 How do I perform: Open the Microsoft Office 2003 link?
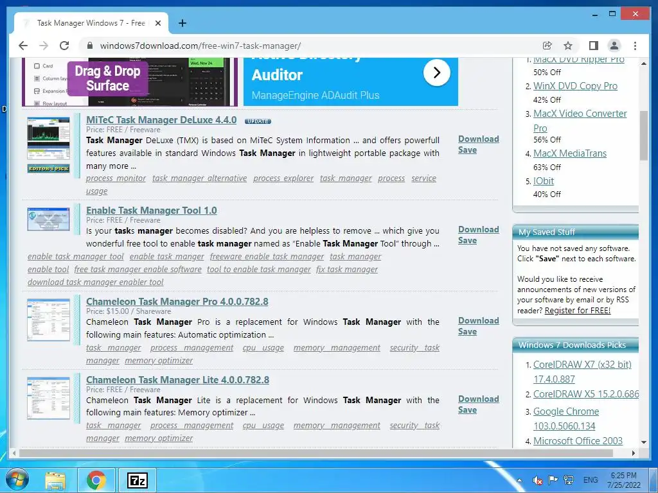578,441
